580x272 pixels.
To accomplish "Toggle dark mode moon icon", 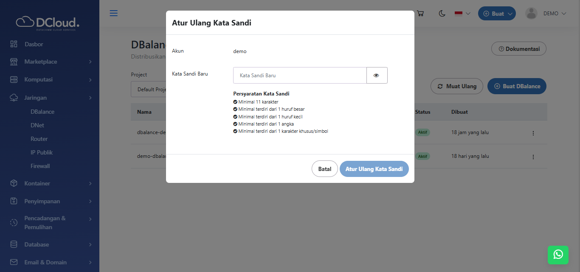I will [442, 14].
